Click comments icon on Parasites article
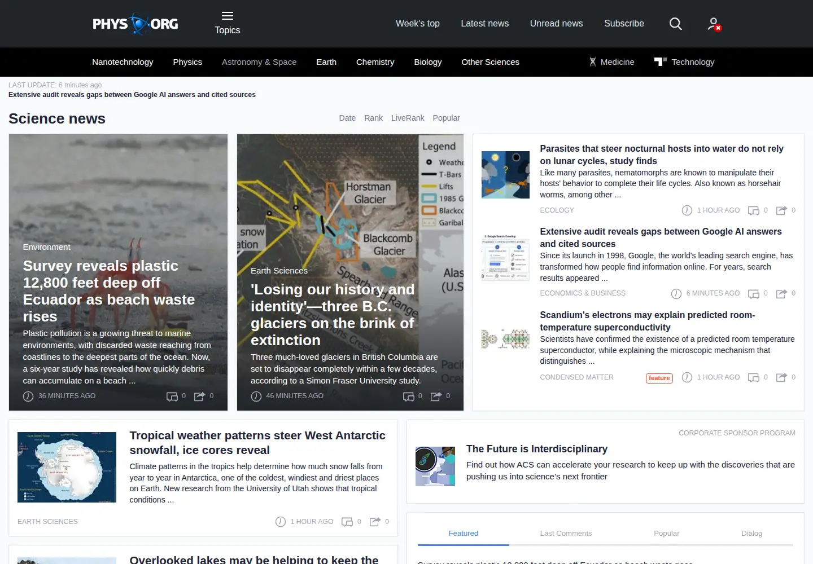This screenshot has width=813, height=564. (754, 210)
